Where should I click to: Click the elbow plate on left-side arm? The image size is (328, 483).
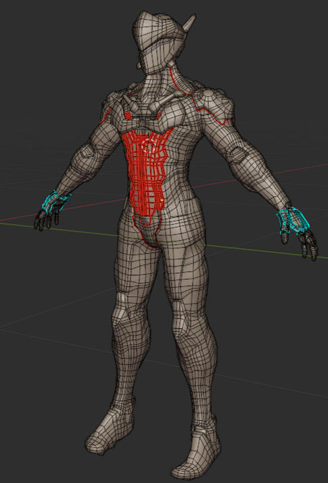point(87,152)
